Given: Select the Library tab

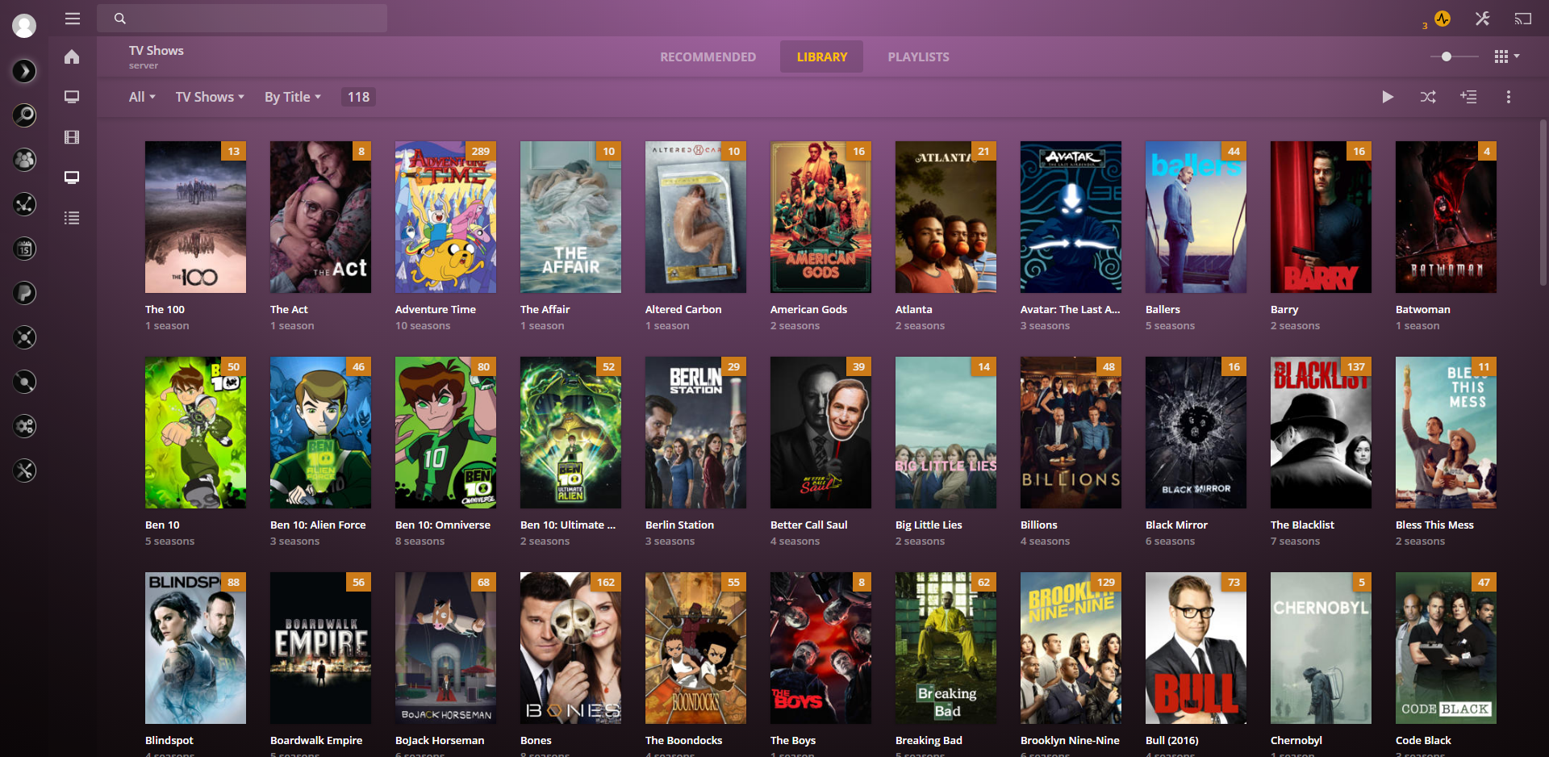Looking at the screenshot, I should tap(821, 57).
